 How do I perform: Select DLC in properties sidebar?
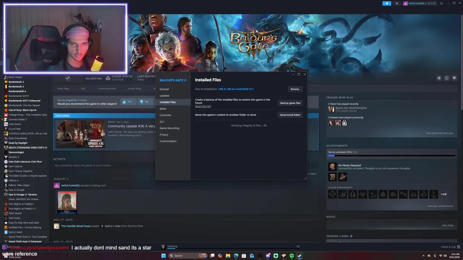[x=162, y=122]
